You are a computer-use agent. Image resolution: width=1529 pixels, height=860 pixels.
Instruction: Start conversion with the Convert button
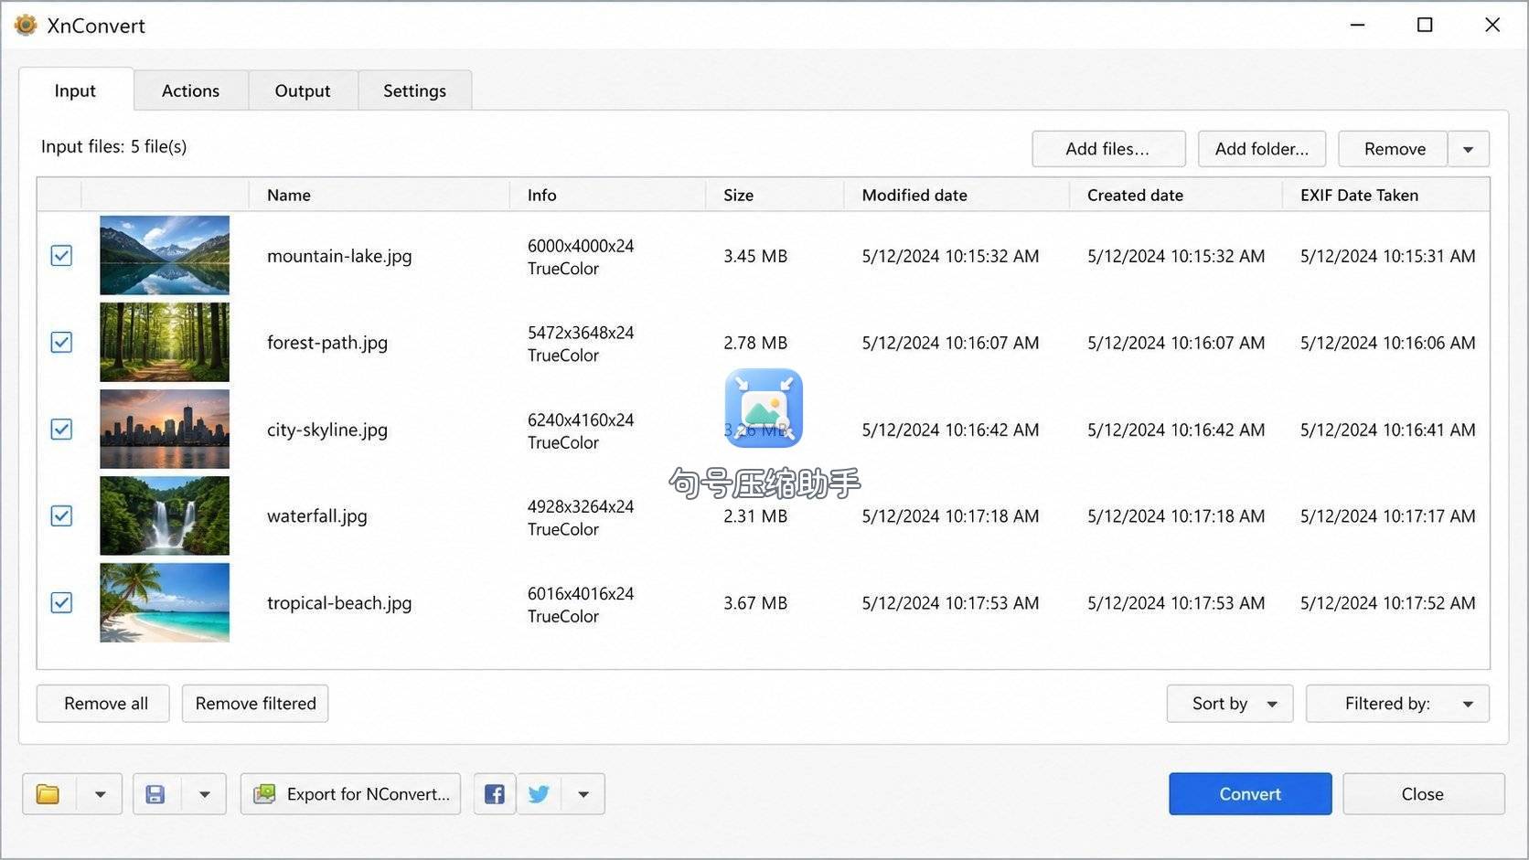point(1250,794)
